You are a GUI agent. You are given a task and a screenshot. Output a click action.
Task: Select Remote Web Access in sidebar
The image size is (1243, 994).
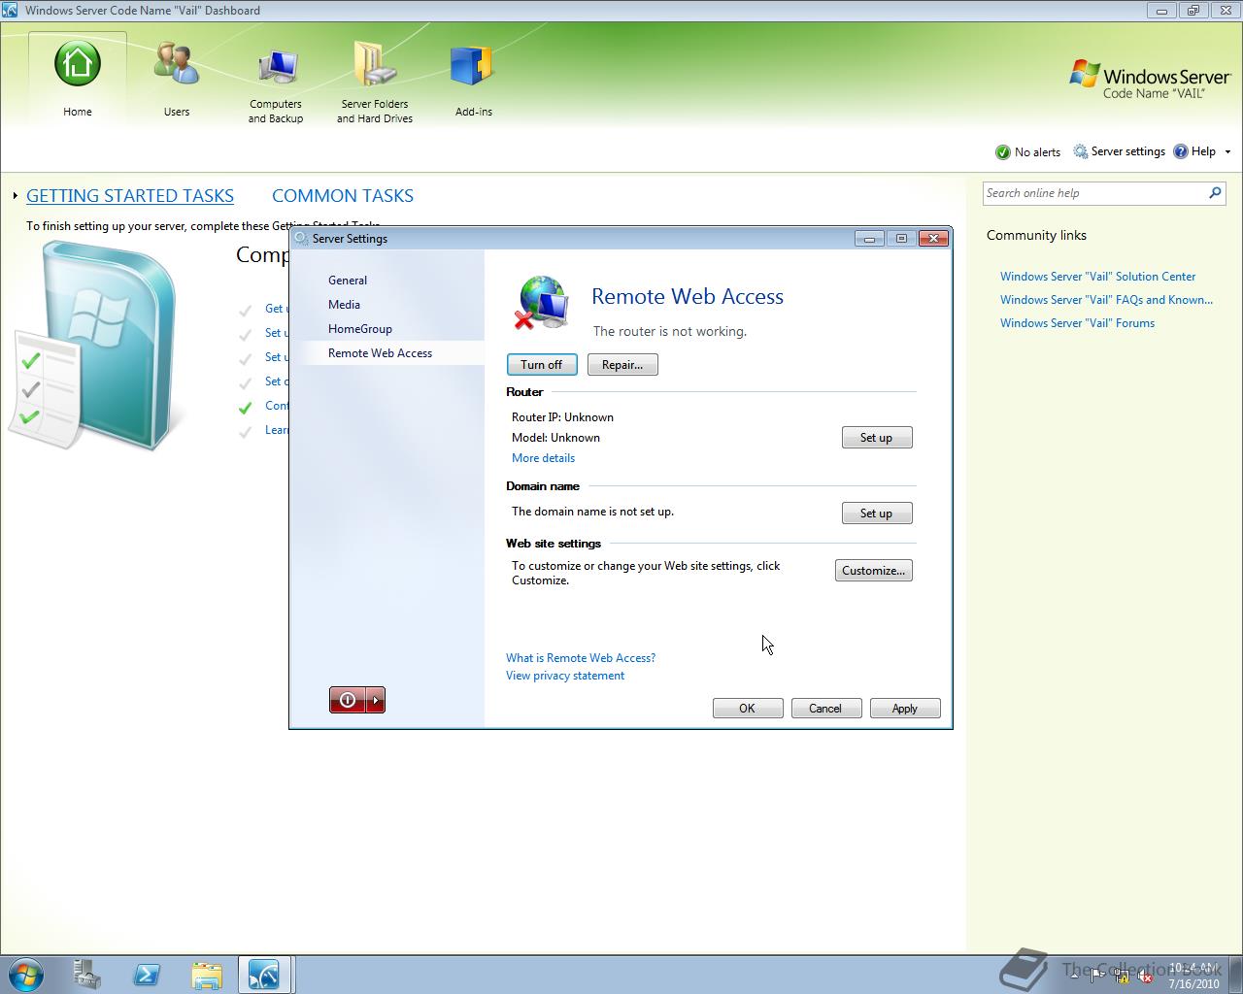click(380, 353)
